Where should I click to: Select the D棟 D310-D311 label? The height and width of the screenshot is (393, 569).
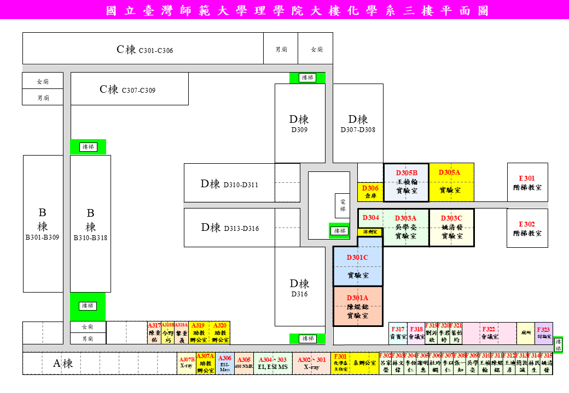(229, 184)
